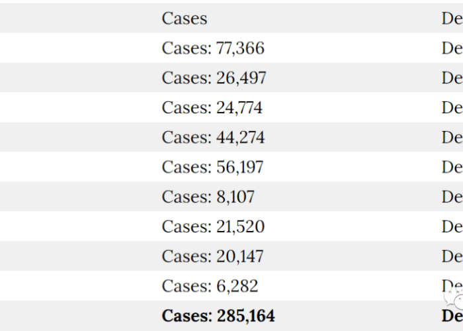The width and height of the screenshot is (463, 331).
Task: Click the Cases column header
Action: click(185, 19)
